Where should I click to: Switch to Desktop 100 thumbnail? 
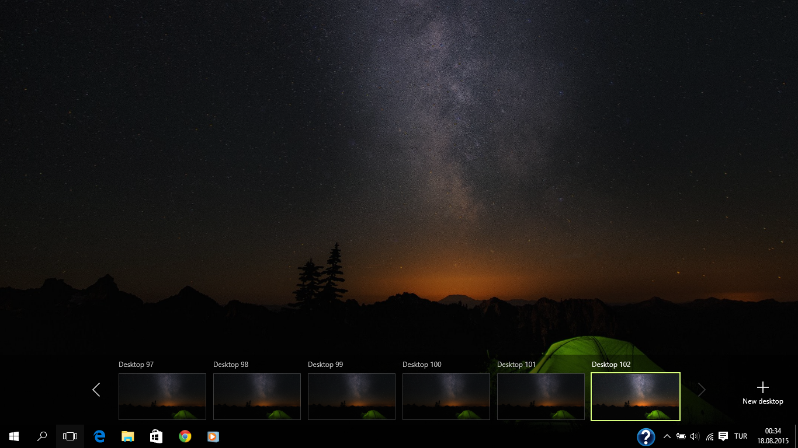point(446,397)
